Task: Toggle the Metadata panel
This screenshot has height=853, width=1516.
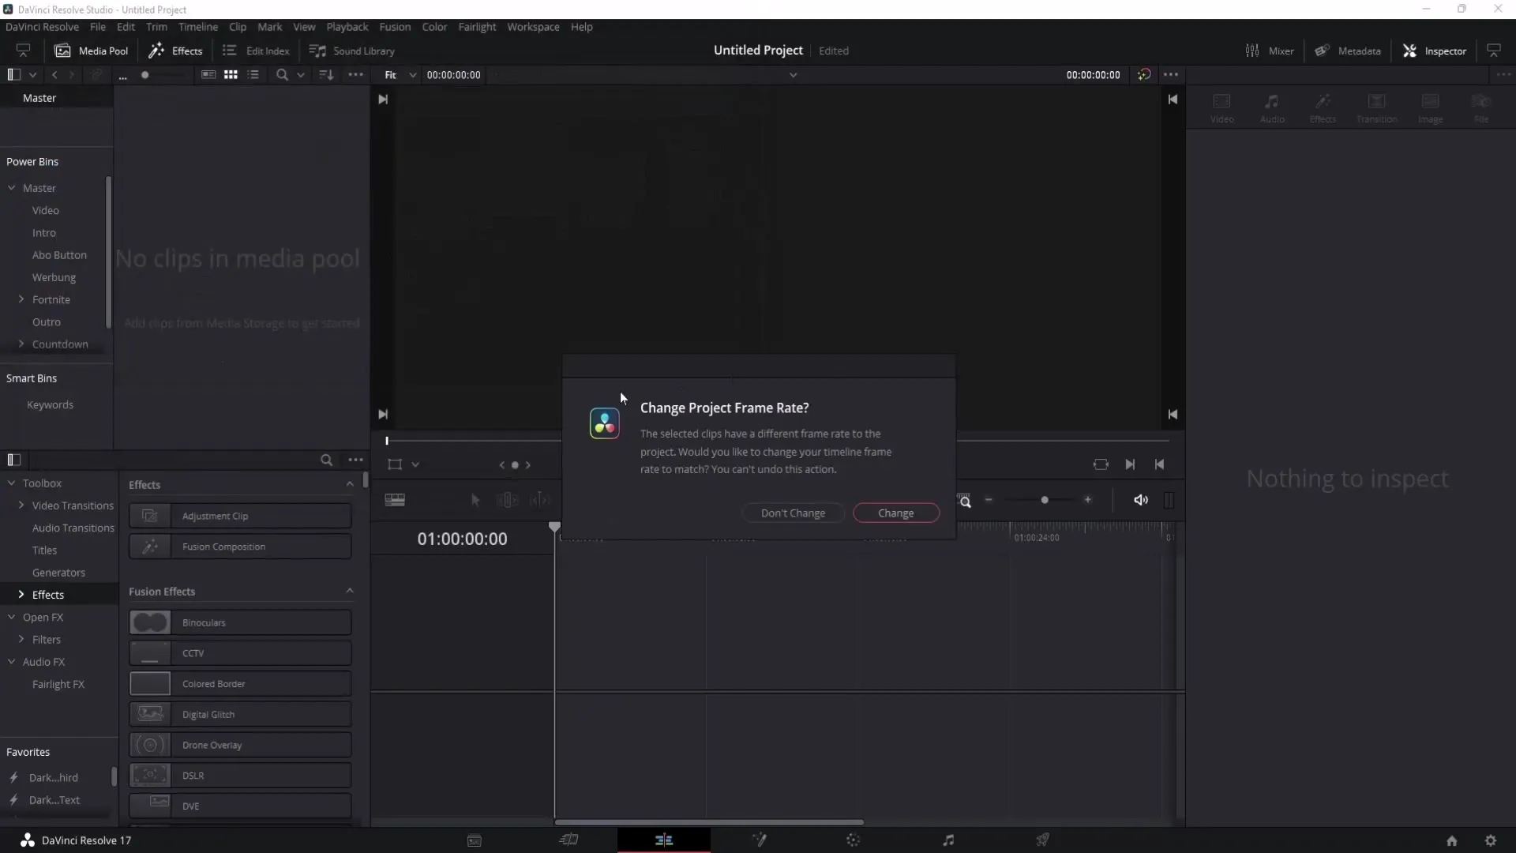Action: click(x=1348, y=51)
